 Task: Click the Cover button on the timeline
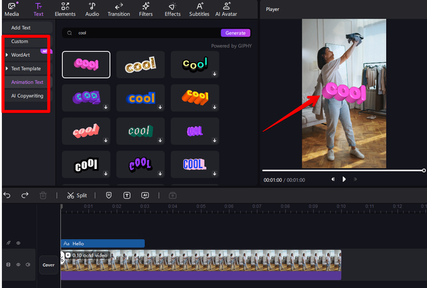pyautogui.click(x=49, y=264)
